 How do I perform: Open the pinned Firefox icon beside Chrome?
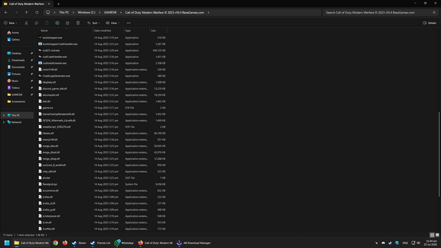pos(65,243)
